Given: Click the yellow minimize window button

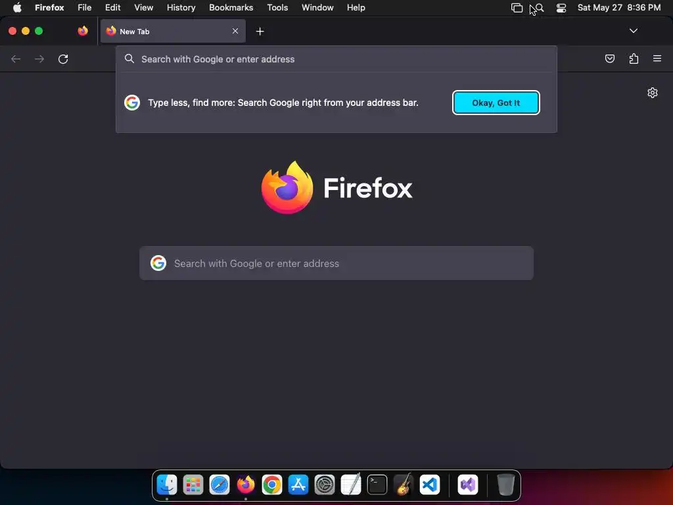Looking at the screenshot, I should 26,31.
